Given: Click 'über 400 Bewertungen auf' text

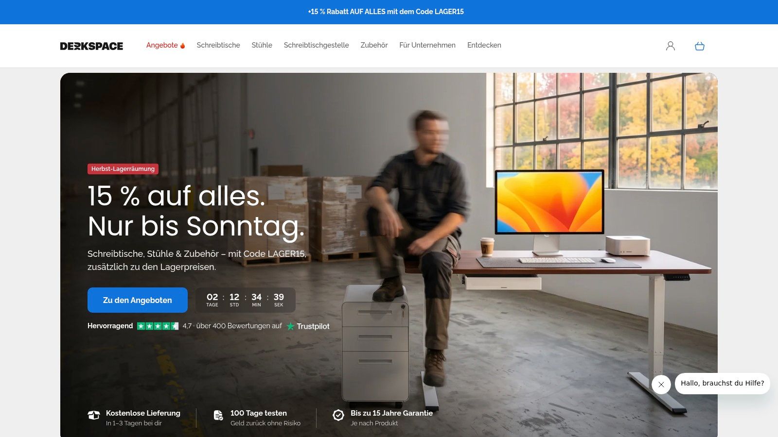Looking at the screenshot, I should pyautogui.click(x=239, y=326).
